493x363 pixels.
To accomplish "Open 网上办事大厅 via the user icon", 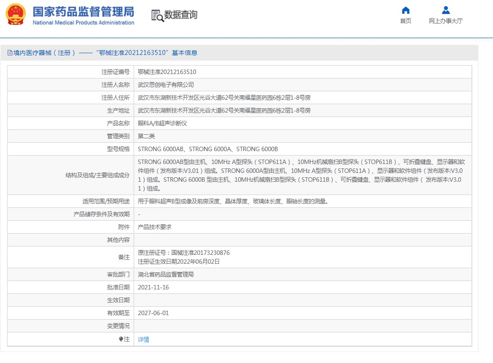I will [446, 10].
